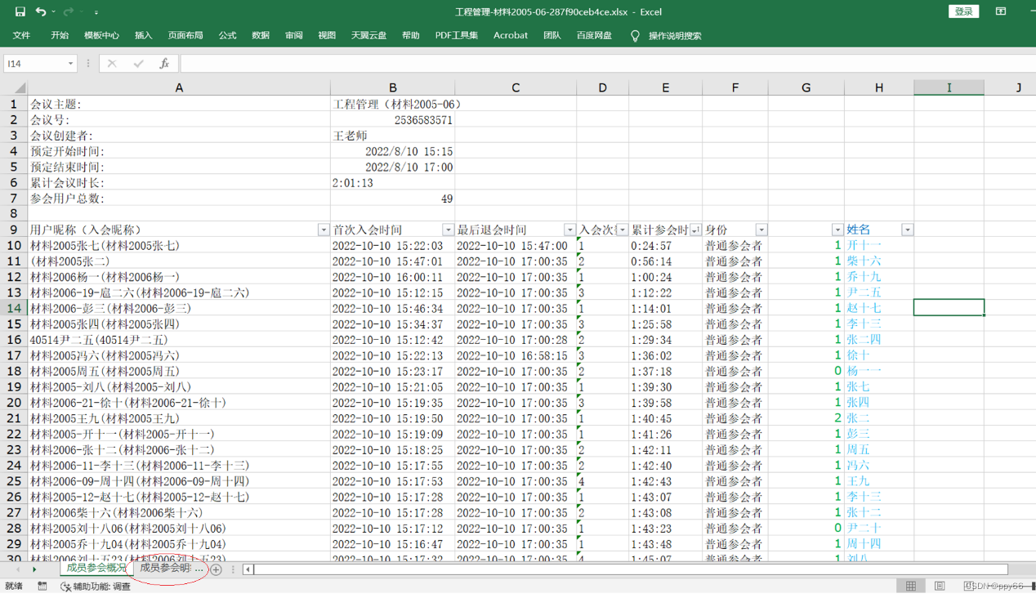Image resolution: width=1036 pixels, height=598 pixels.
Task: Switch to the Acrobat tab
Action: pyautogui.click(x=511, y=36)
